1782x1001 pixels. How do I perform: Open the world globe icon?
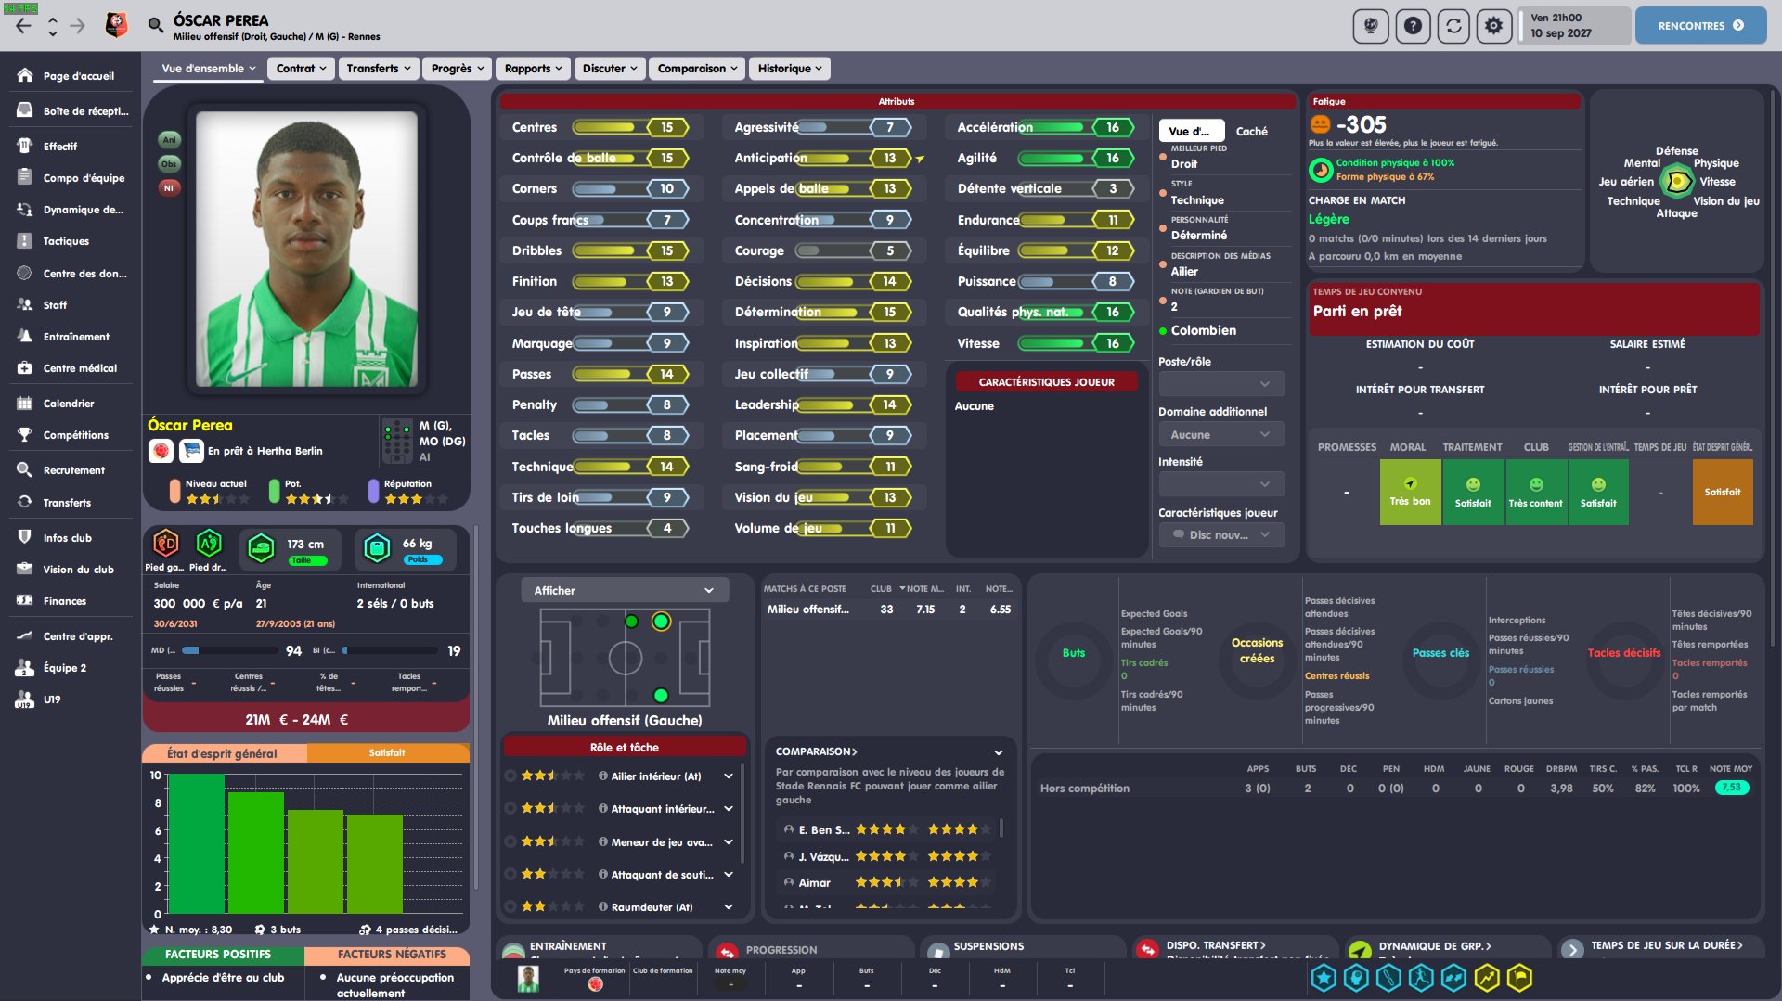1371,26
